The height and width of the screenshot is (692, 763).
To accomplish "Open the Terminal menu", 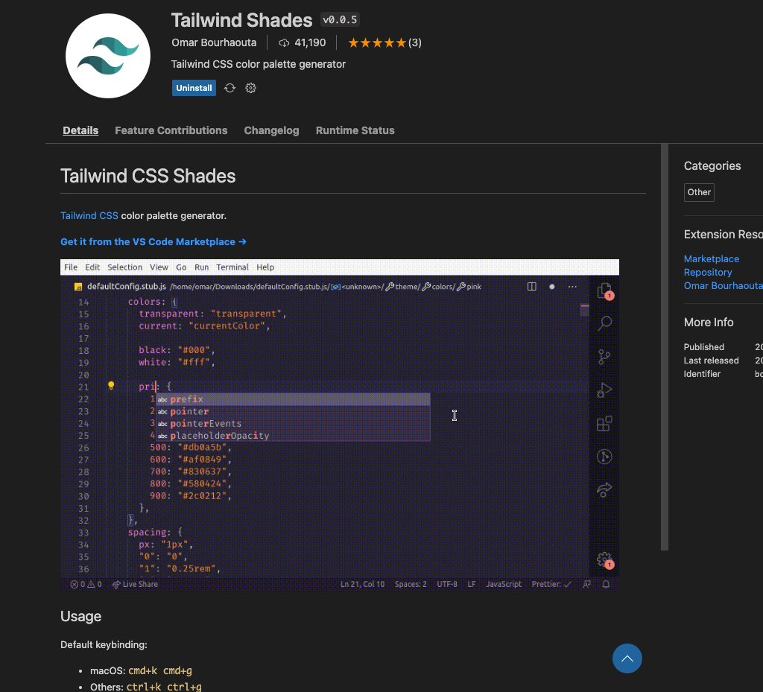I will point(232,267).
